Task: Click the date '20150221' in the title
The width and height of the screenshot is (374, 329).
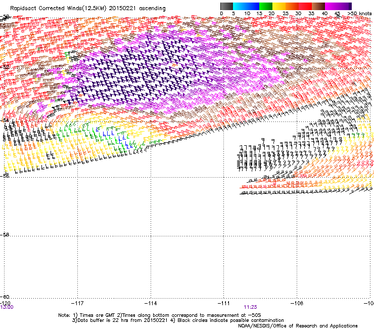Action: click(122, 9)
